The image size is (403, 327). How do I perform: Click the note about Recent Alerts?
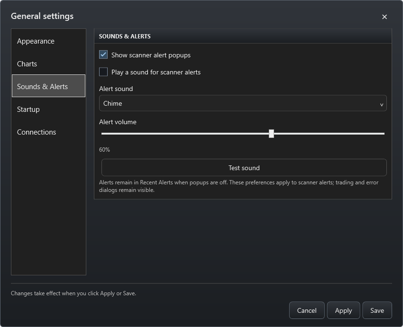(239, 186)
